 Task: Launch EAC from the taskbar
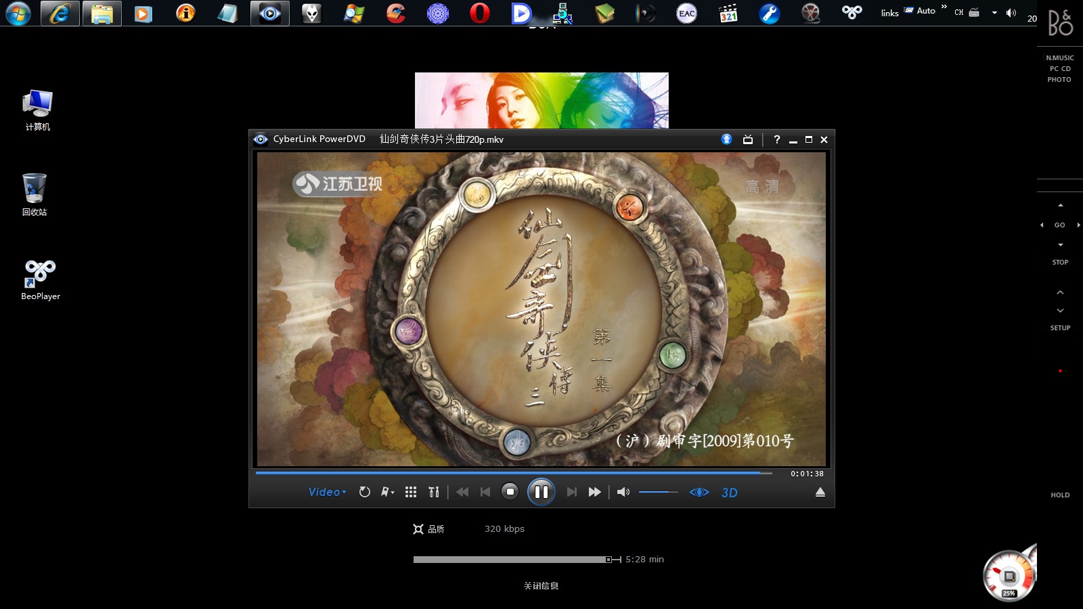pyautogui.click(x=686, y=13)
